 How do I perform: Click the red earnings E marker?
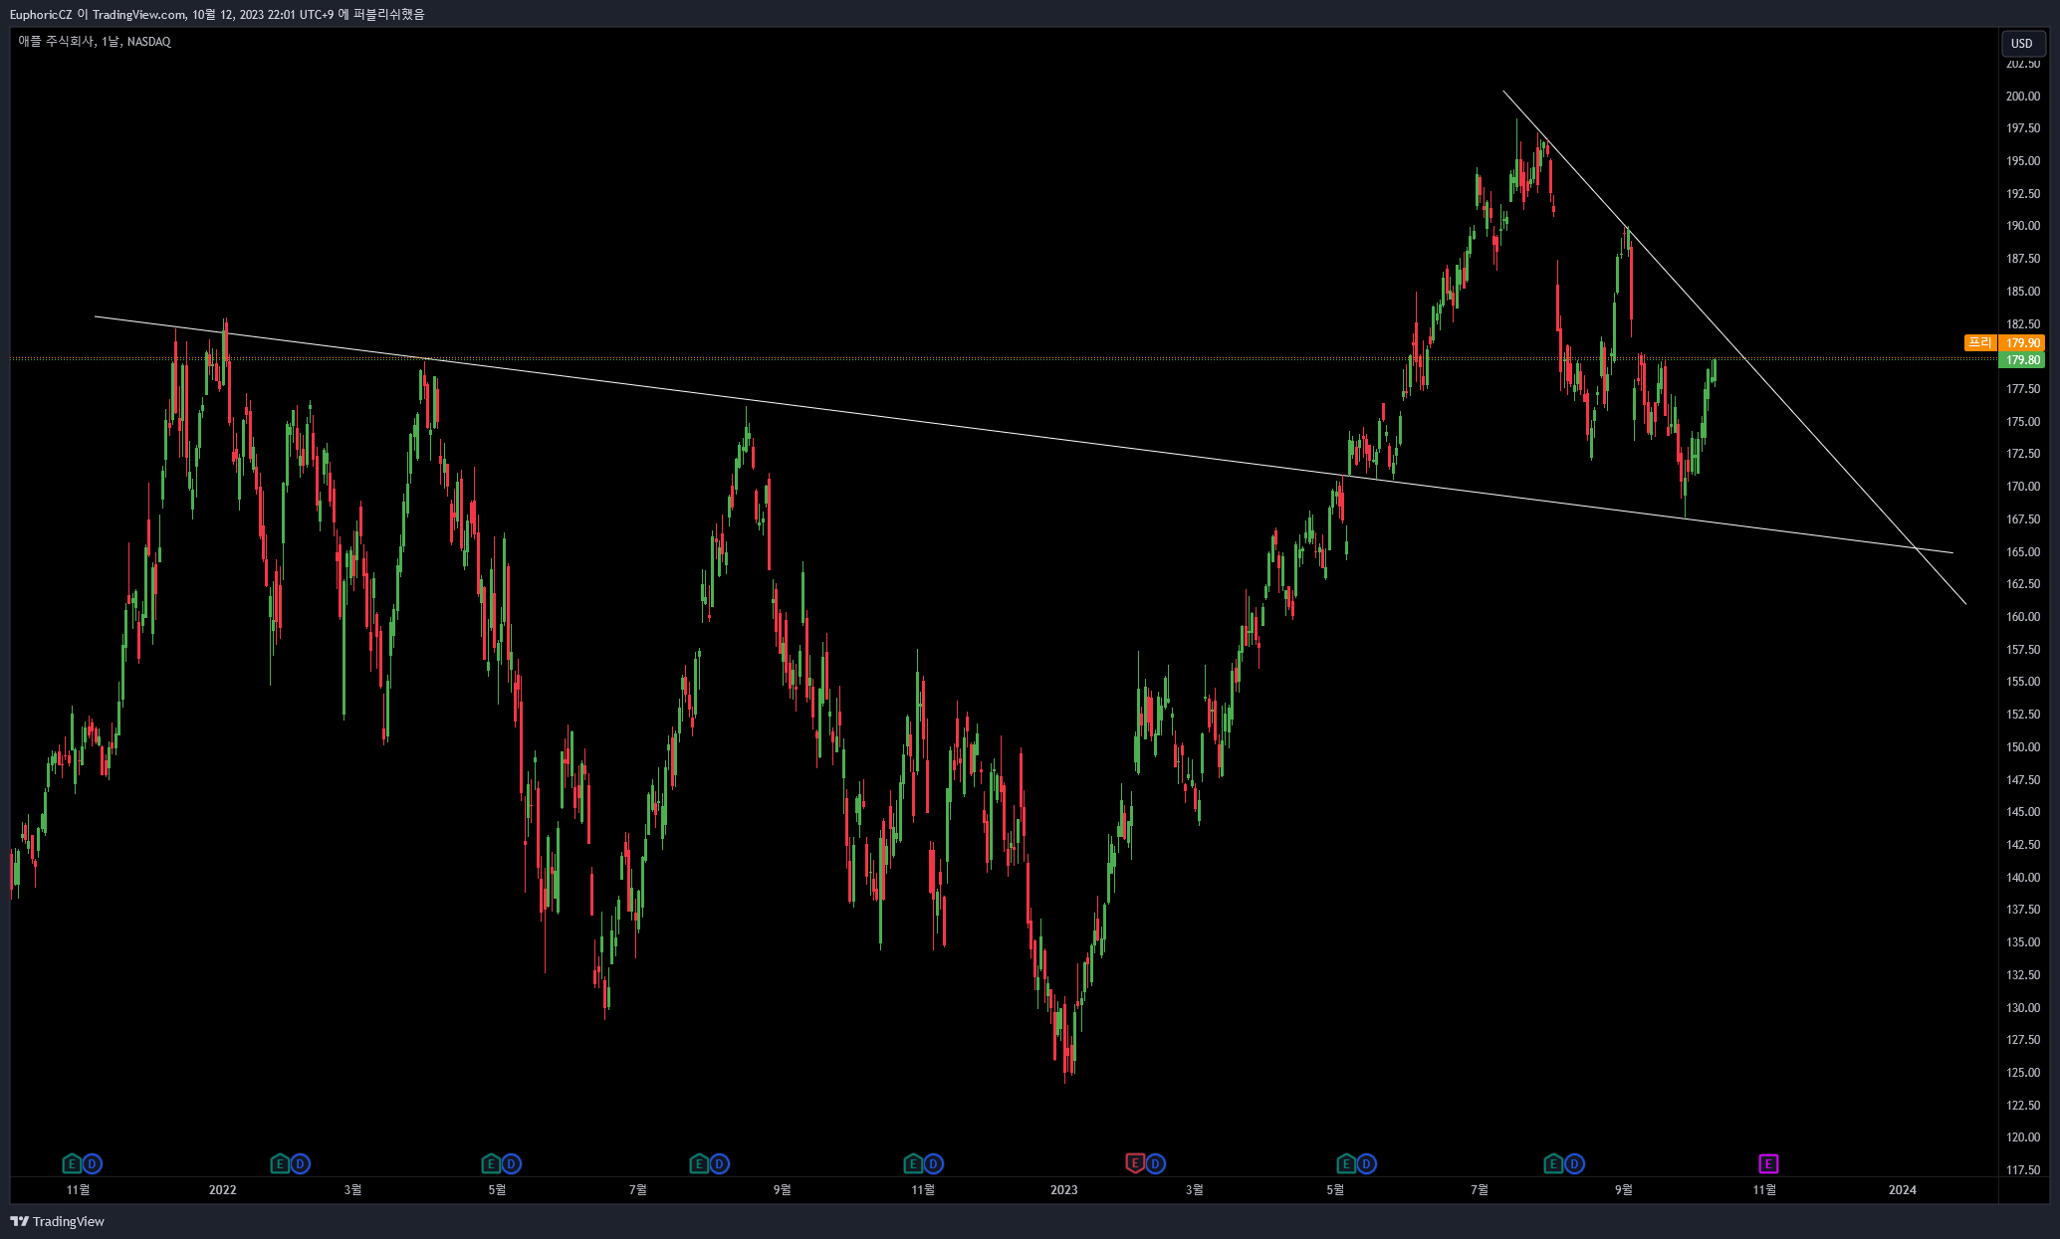[1135, 1163]
